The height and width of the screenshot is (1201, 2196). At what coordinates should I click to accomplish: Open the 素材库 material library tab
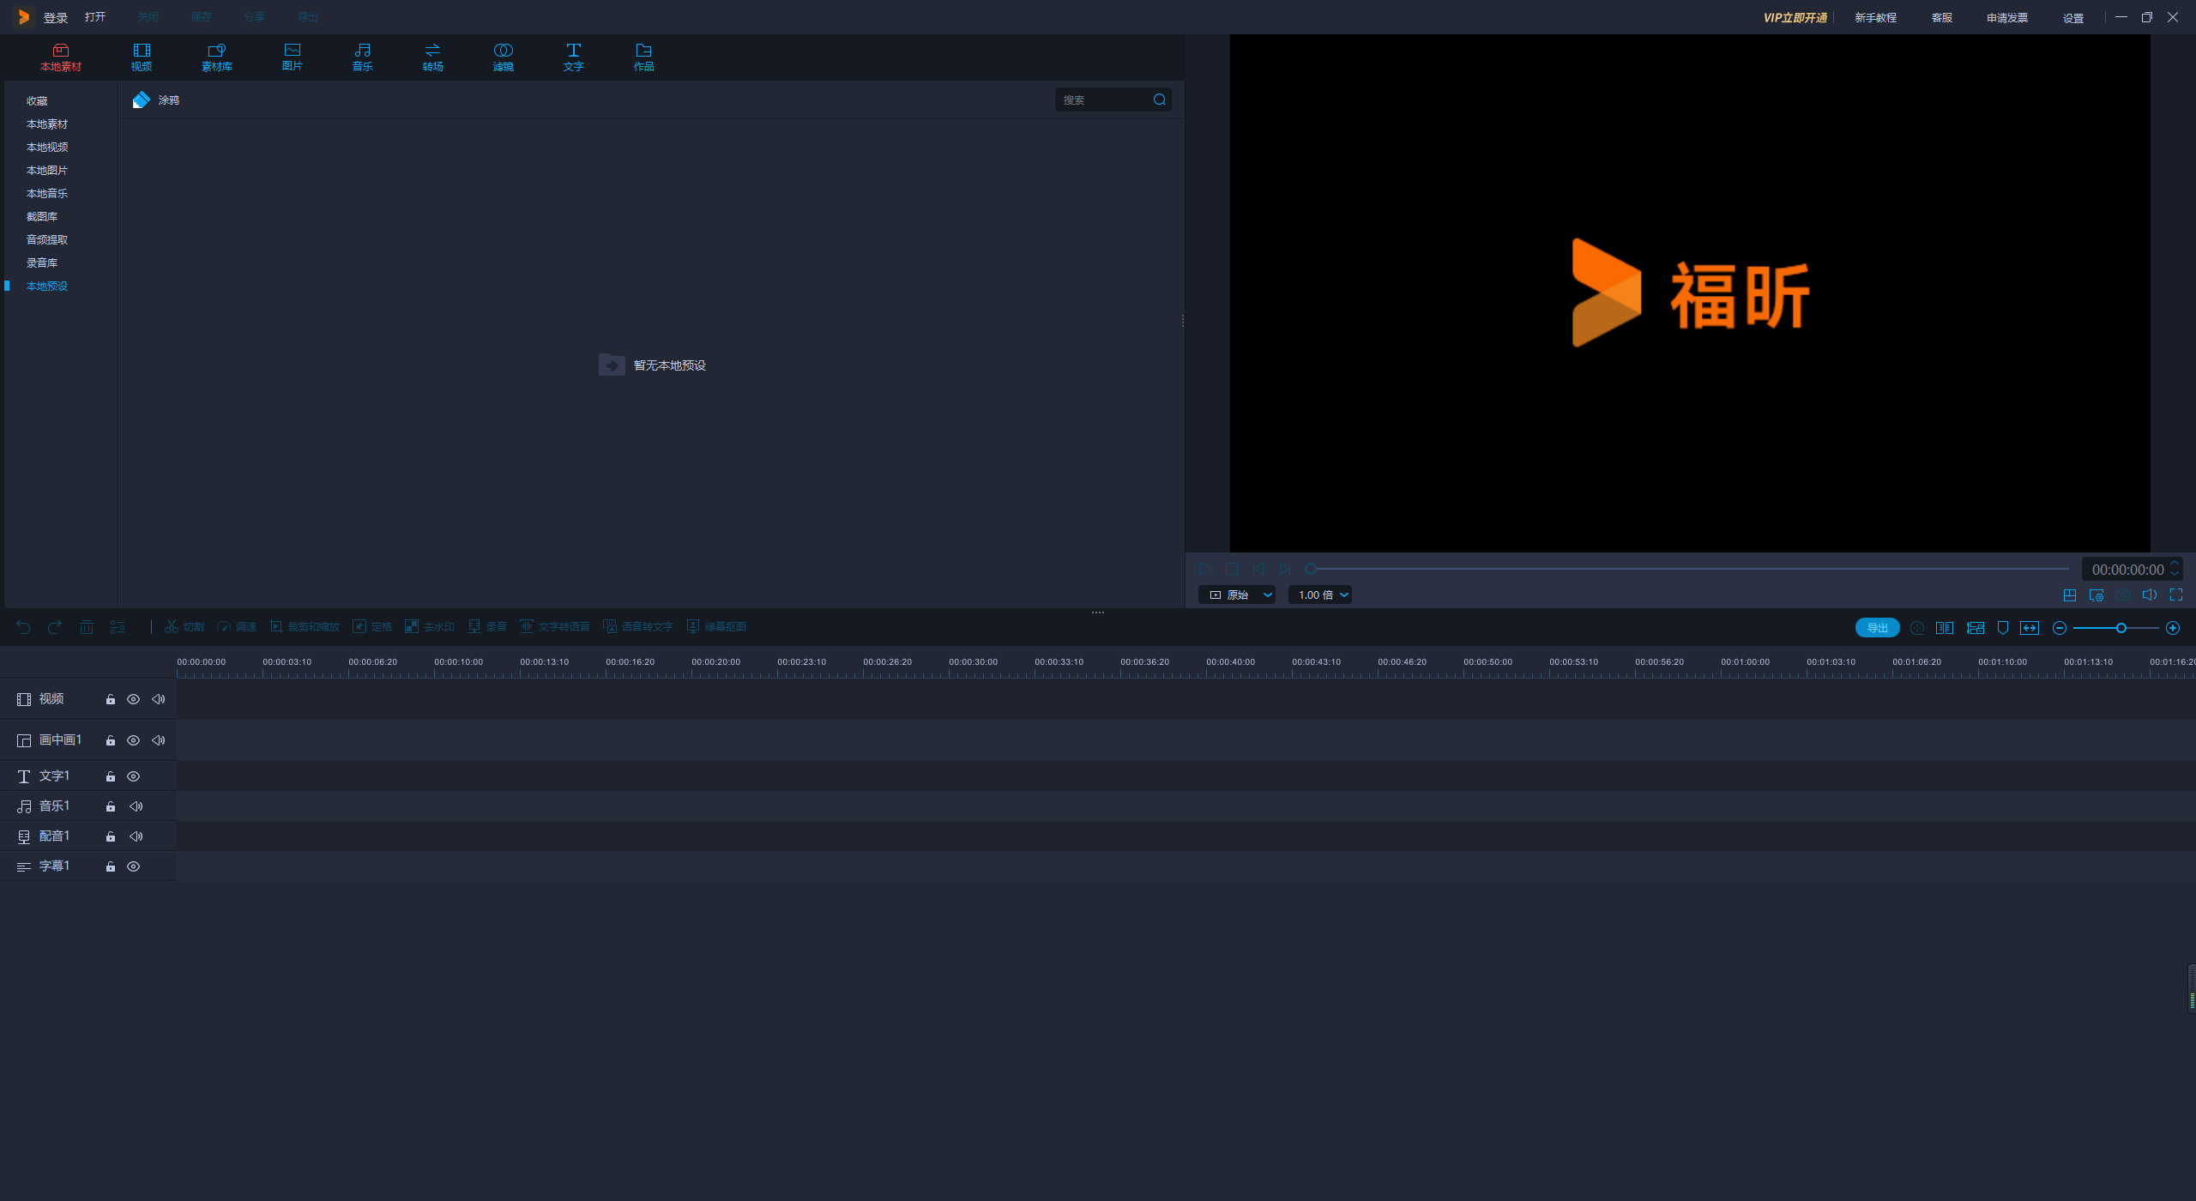[217, 57]
